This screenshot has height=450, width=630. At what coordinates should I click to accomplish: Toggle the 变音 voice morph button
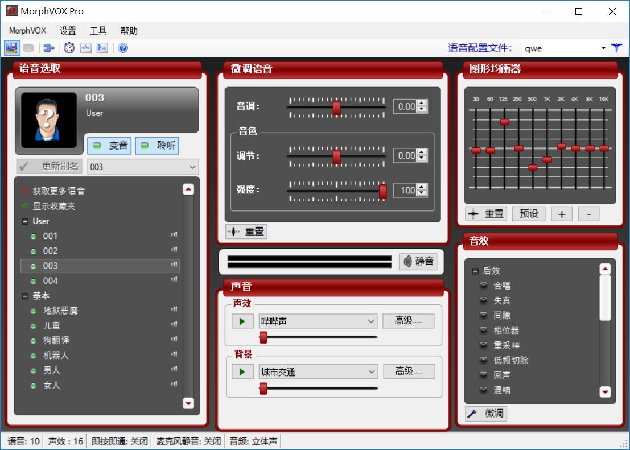pyautogui.click(x=109, y=146)
